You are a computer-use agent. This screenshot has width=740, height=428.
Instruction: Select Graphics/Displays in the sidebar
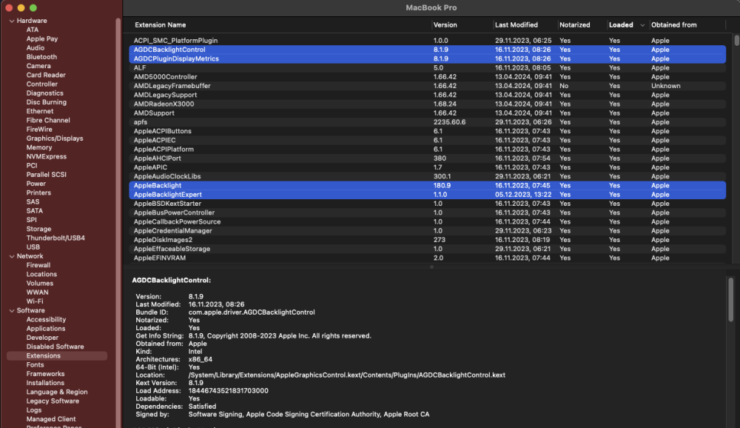pyautogui.click(x=55, y=138)
